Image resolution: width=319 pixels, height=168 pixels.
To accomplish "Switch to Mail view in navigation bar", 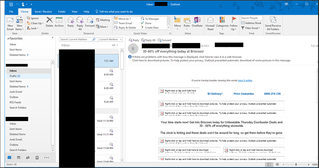I will tap(9, 157).
